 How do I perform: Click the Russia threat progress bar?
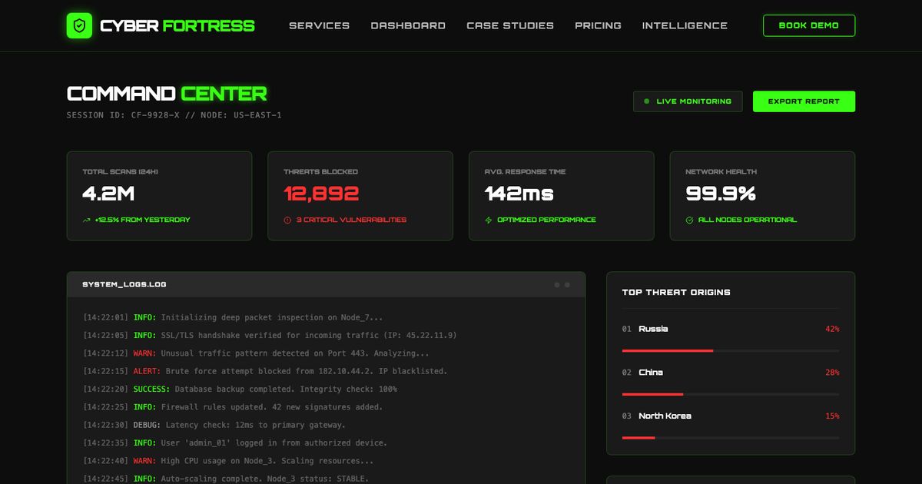click(731, 351)
